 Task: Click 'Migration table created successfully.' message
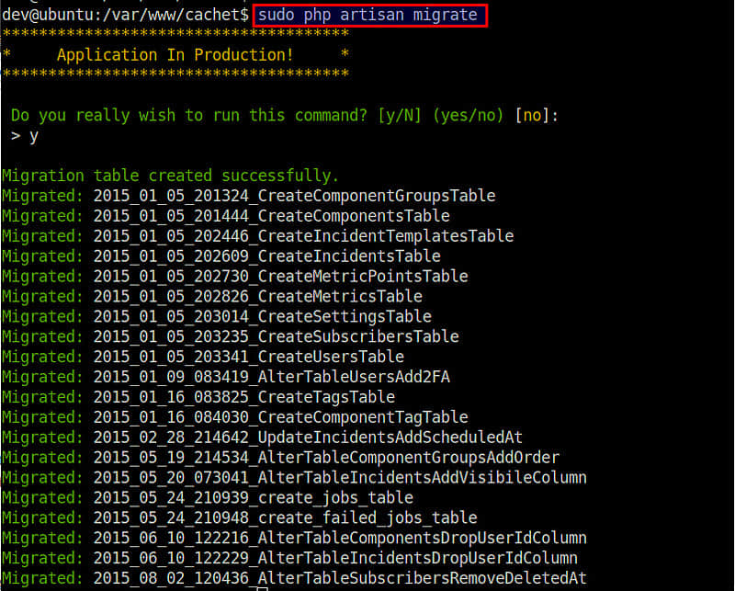[x=171, y=176]
